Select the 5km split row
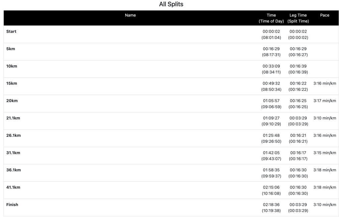 (x=11, y=49)
